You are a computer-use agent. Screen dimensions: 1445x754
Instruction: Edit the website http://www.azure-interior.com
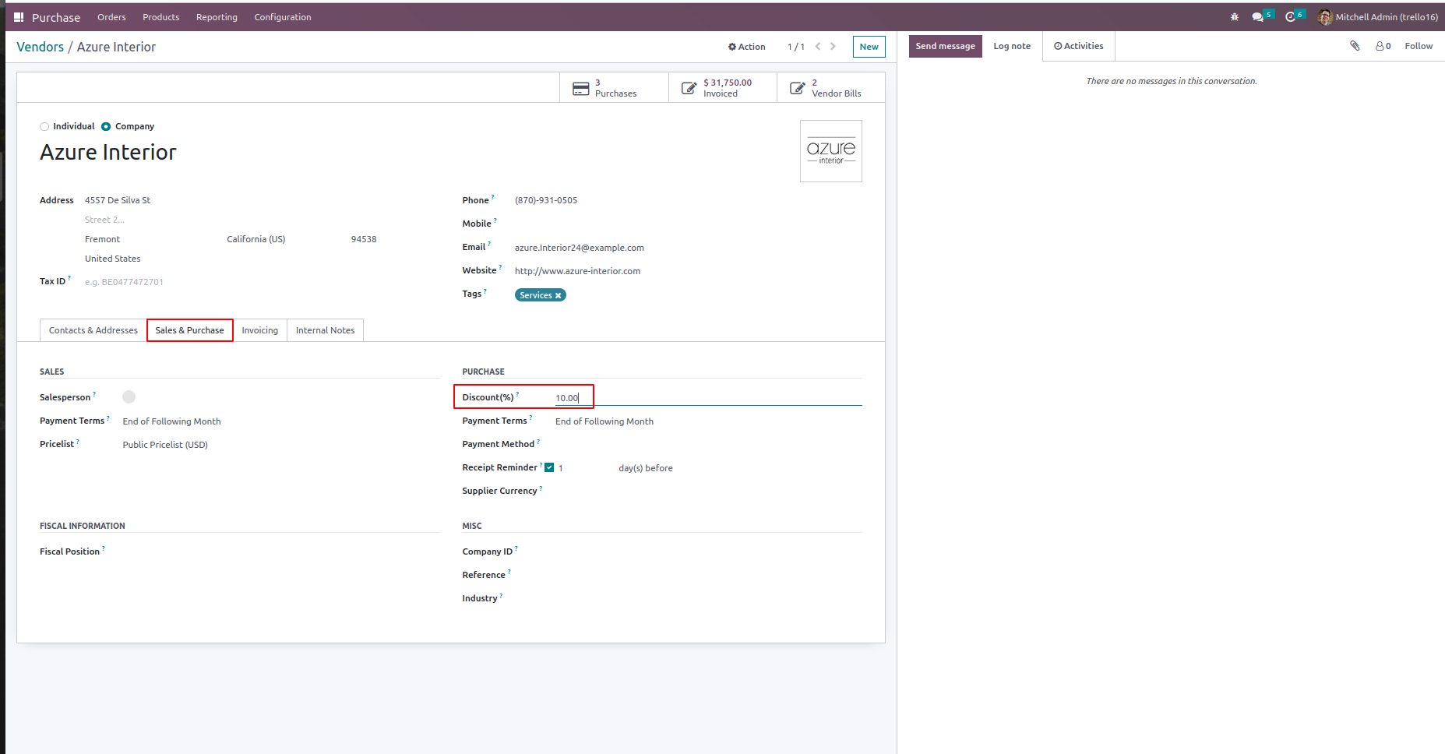pos(688,271)
